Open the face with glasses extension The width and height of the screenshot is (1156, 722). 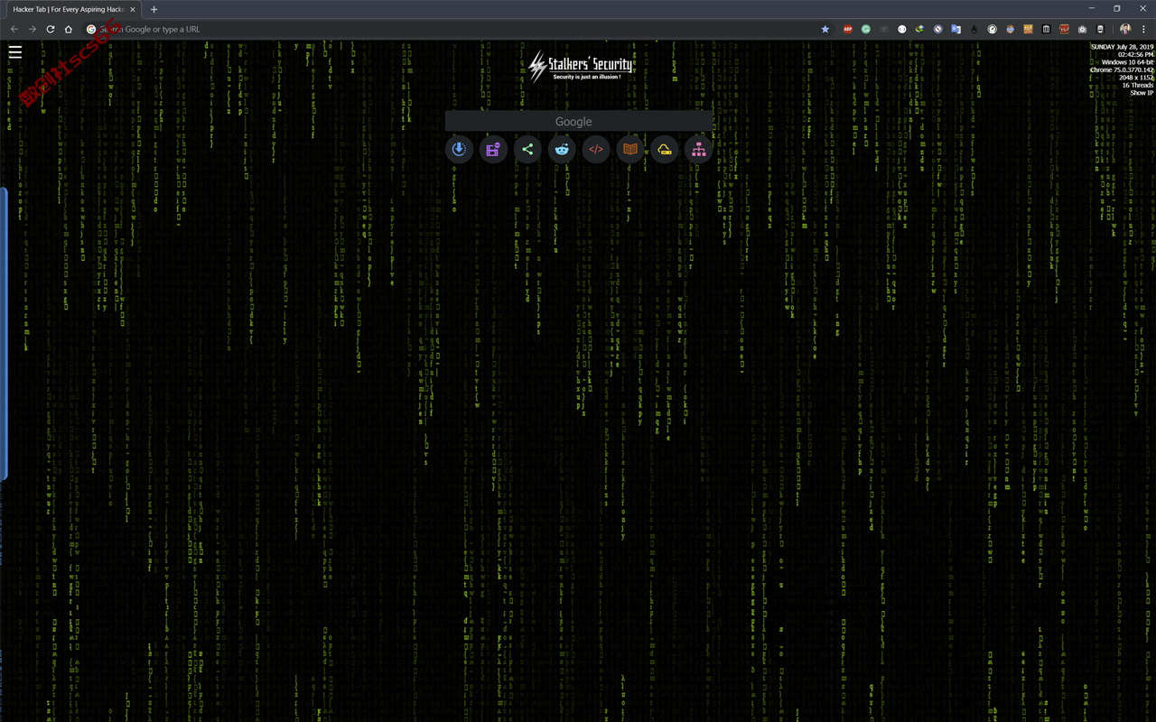(x=1011, y=29)
